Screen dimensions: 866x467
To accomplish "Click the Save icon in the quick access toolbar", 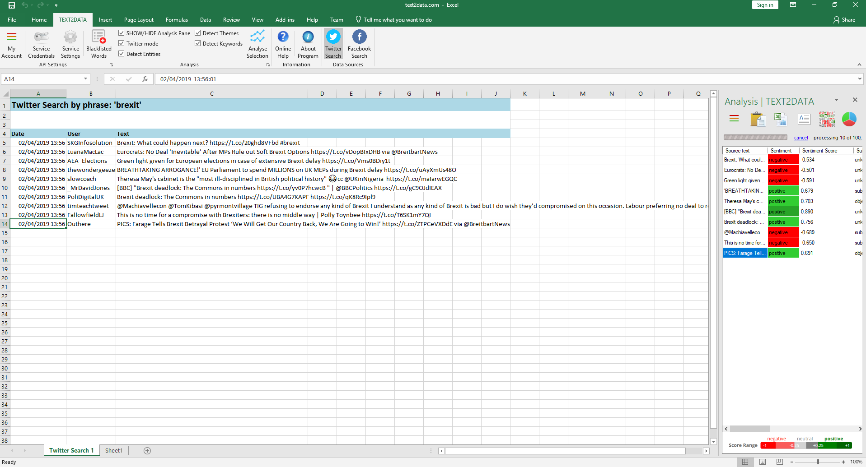I will pyautogui.click(x=12, y=5).
